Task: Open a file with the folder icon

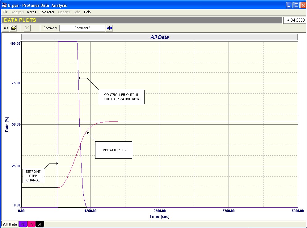Action: tap(14, 28)
